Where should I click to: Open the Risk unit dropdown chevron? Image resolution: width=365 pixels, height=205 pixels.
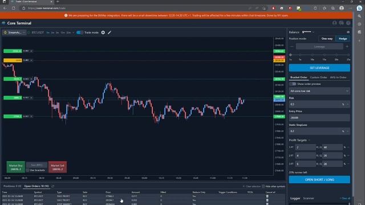pos(348,104)
